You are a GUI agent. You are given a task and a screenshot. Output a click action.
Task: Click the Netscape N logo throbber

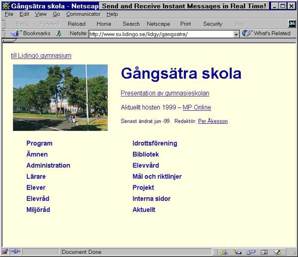tap(292, 24)
